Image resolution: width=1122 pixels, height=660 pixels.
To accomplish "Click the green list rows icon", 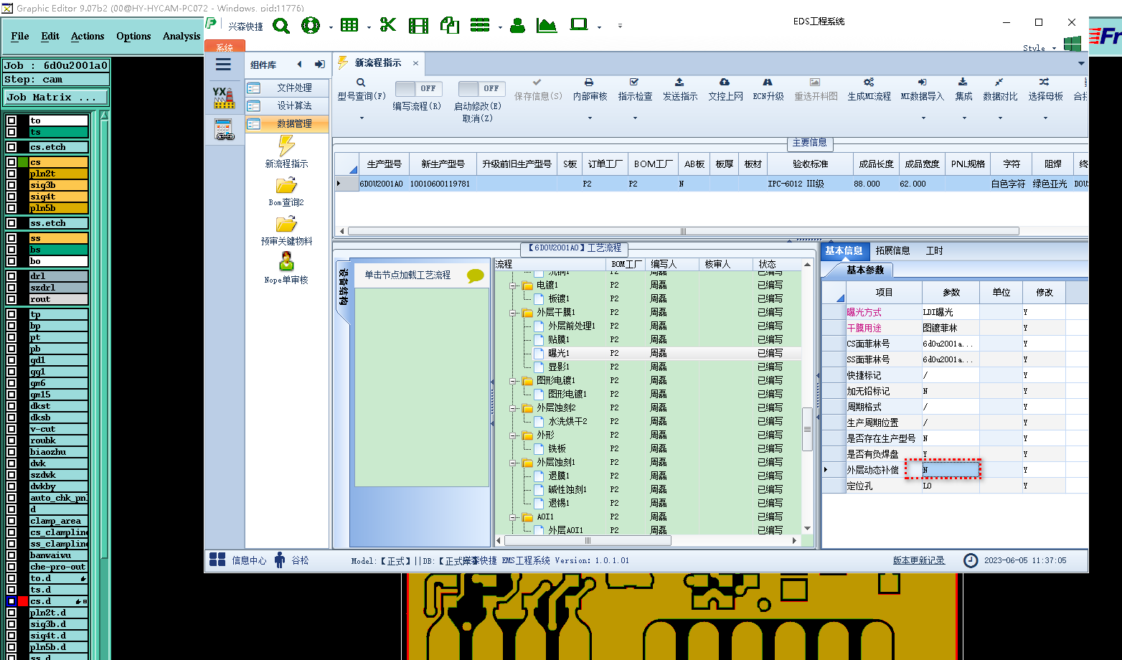I will point(480,26).
